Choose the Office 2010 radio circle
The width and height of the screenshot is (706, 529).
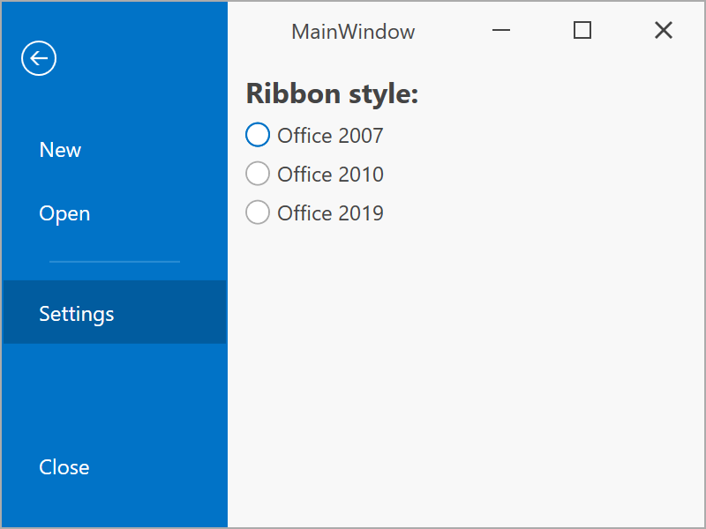pyautogui.click(x=257, y=174)
